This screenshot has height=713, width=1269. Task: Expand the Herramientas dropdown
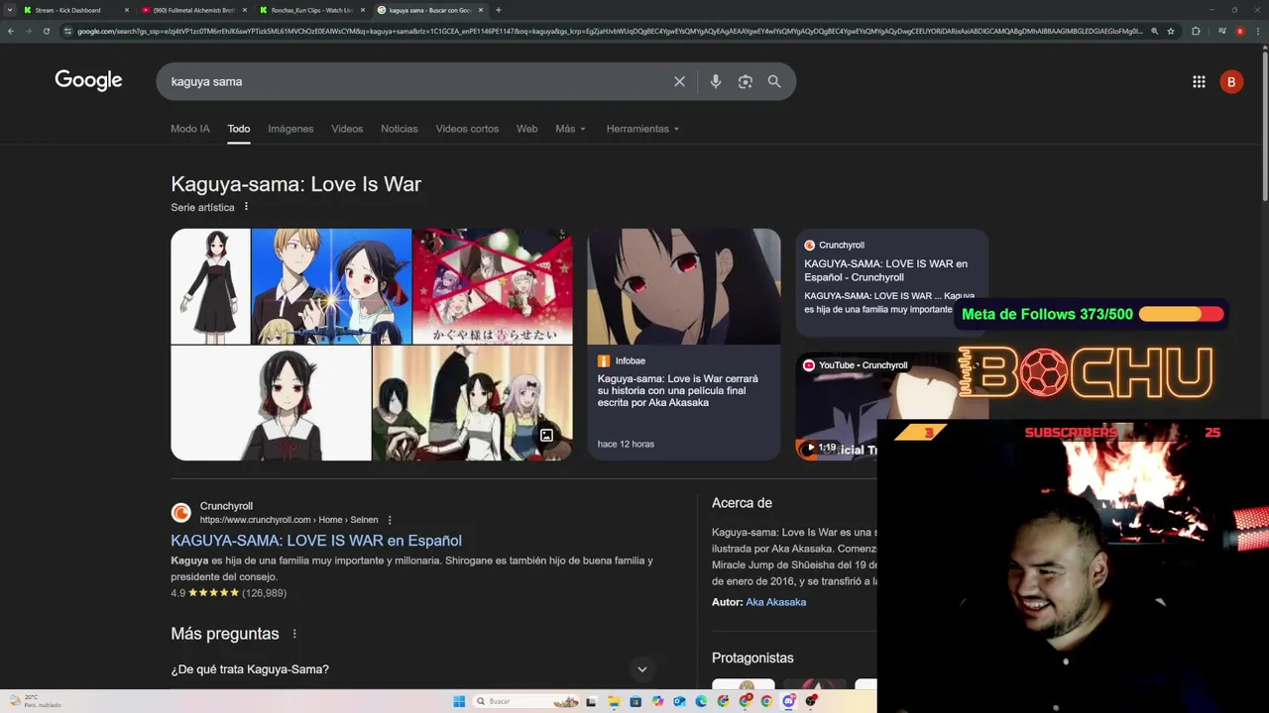642,129
